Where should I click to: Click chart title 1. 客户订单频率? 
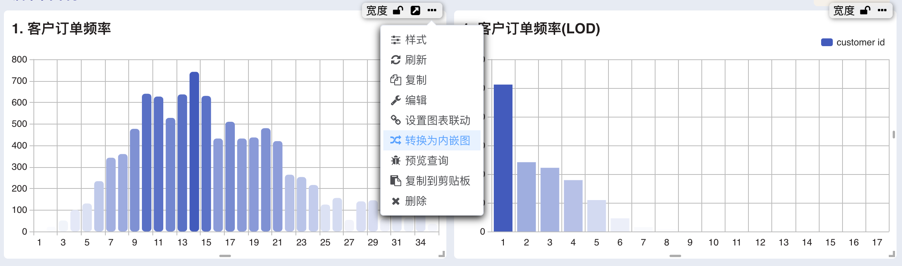click(61, 29)
